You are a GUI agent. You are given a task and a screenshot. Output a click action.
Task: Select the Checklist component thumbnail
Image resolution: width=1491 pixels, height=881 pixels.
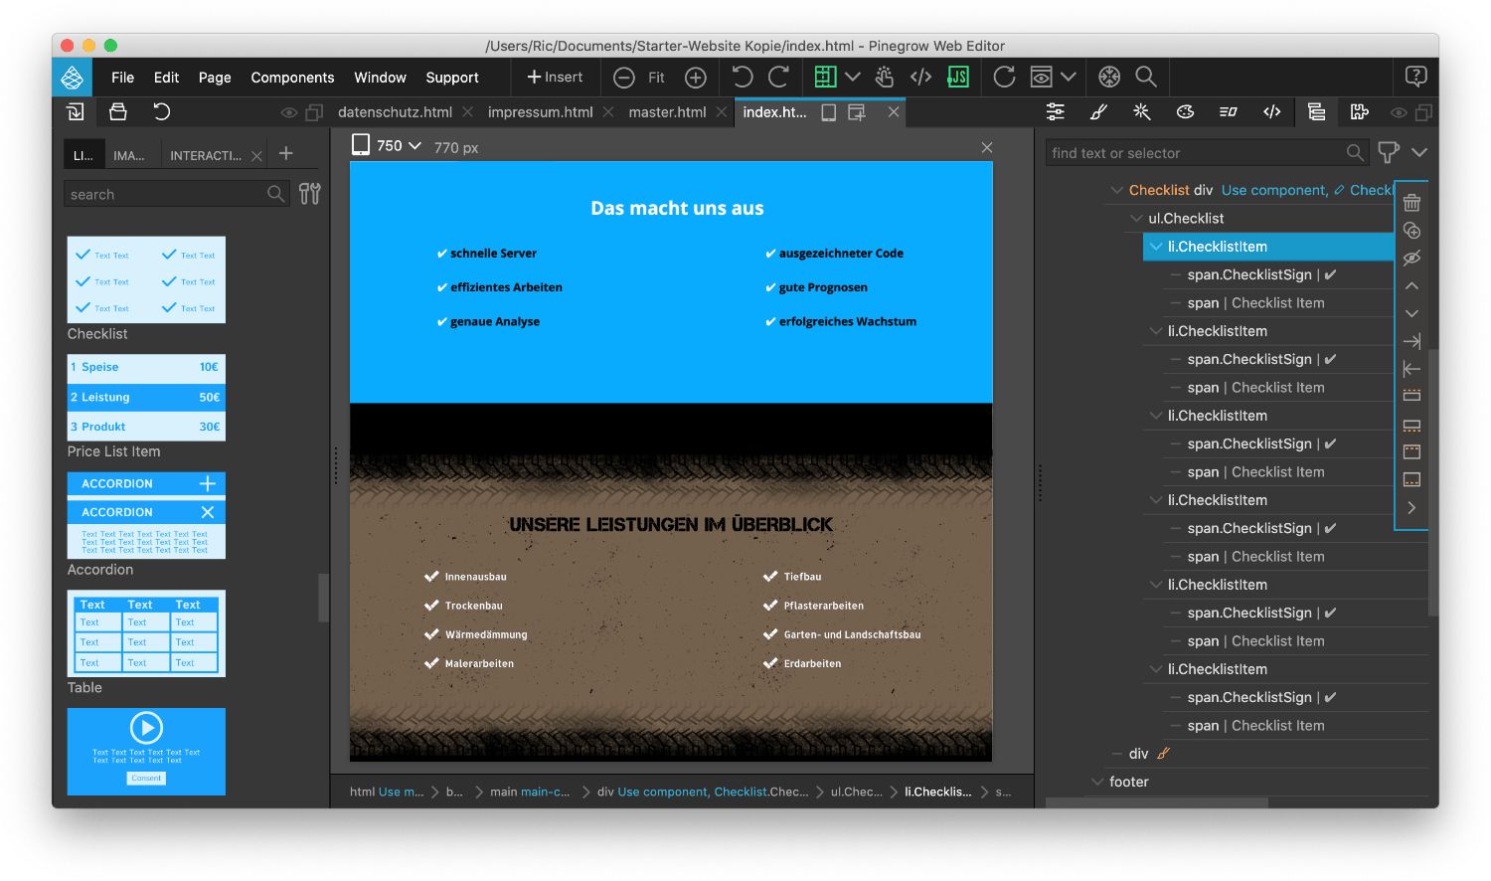(146, 279)
